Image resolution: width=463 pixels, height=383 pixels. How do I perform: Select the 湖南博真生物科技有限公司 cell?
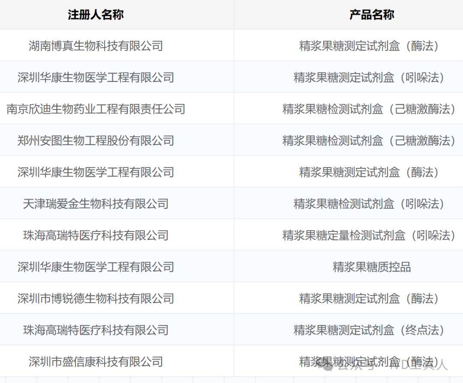click(95, 46)
